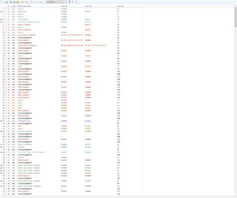Viewport: 237px width, 198px height.
Task: Click the second filter funnel icon
Action: (x=69, y=2)
